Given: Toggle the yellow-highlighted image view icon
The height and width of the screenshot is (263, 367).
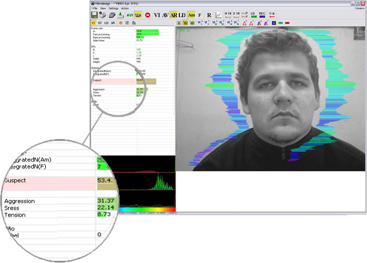Looking at the screenshot, I should coord(185,23).
